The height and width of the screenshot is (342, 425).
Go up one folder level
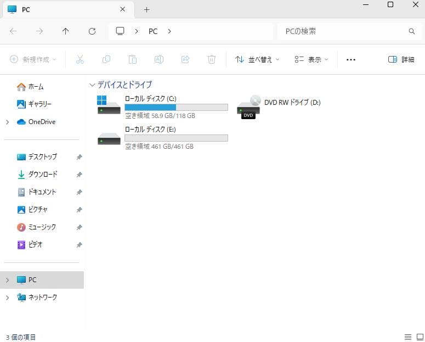pos(66,31)
